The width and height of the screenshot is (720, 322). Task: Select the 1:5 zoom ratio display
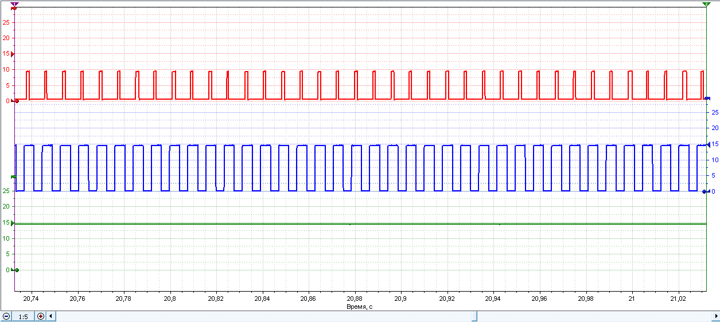pyautogui.click(x=24, y=316)
